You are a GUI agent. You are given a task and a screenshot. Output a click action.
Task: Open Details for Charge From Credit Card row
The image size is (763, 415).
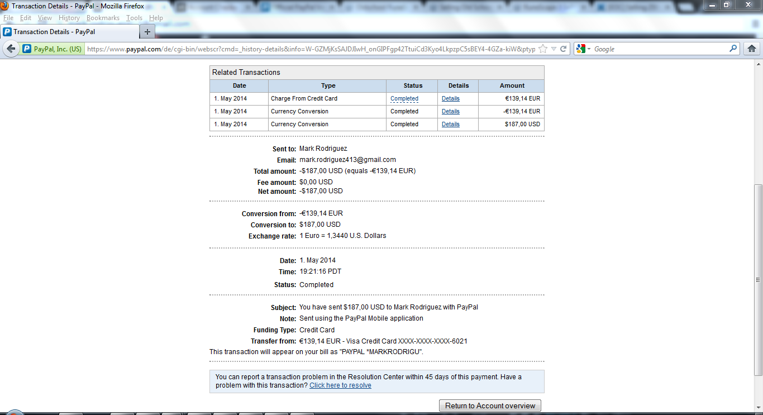click(x=451, y=99)
